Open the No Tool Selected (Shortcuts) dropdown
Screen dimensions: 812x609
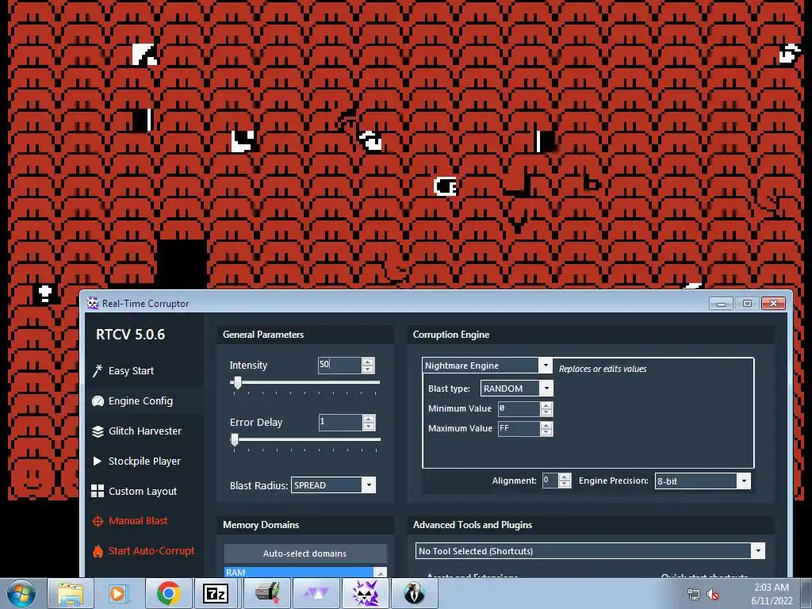click(590, 551)
